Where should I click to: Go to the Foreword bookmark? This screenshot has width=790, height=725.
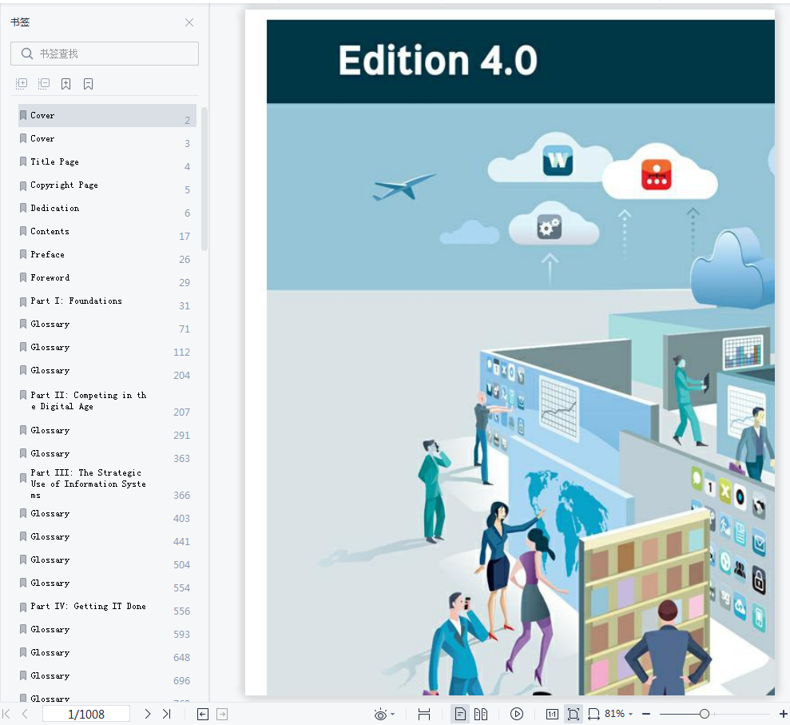point(107,278)
